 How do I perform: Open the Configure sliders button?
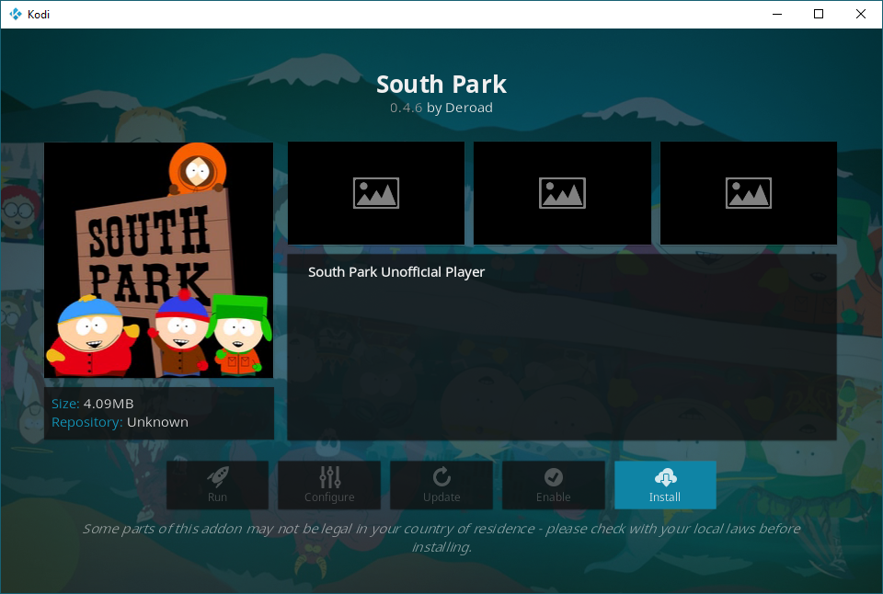coord(329,485)
